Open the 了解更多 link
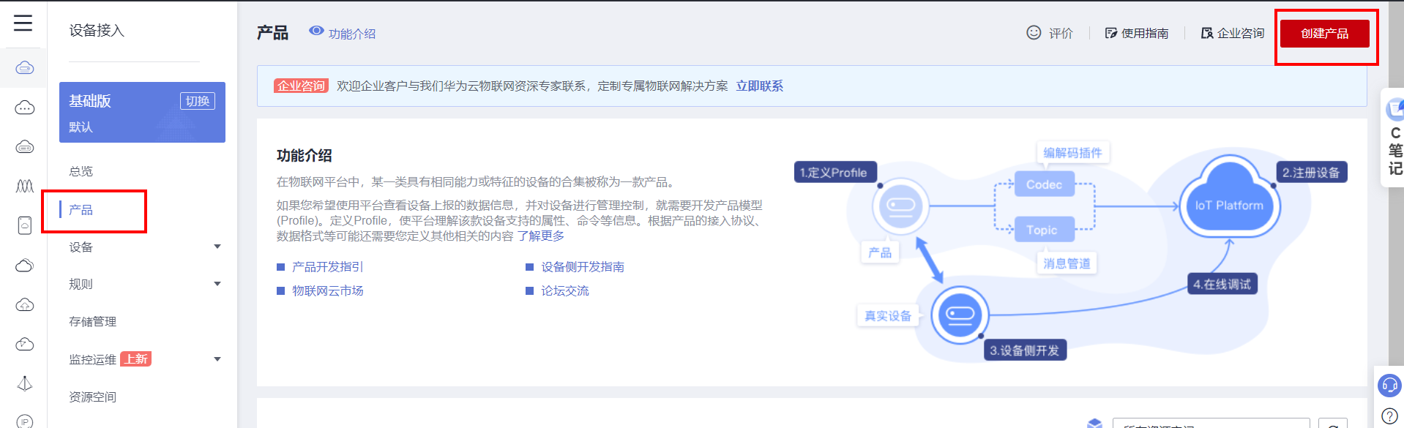The height and width of the screenshot is (428, 1404). (541, 236)
